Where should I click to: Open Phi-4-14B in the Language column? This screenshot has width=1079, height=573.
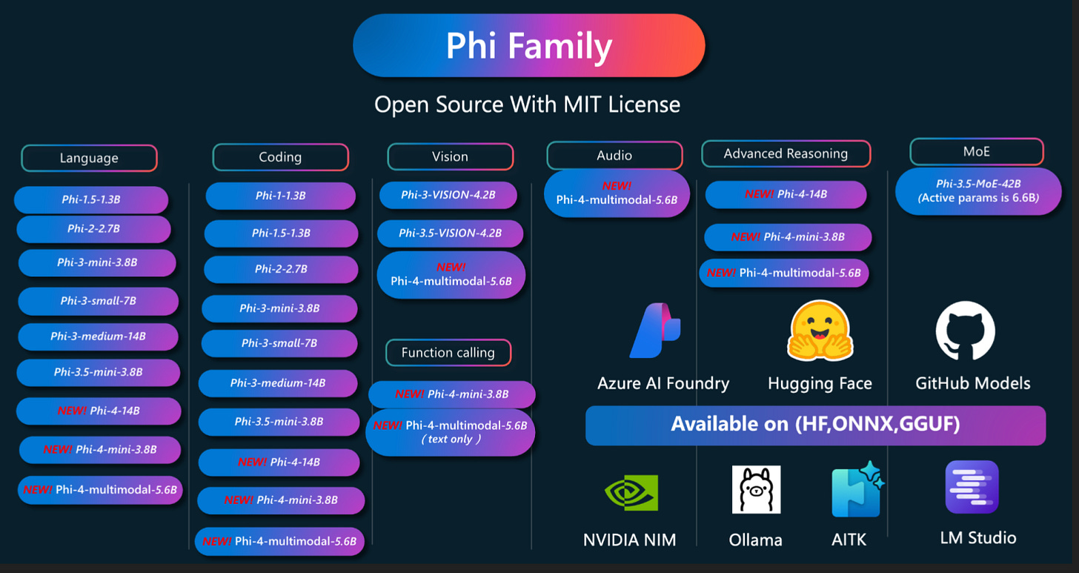click(x=99, y=411)
